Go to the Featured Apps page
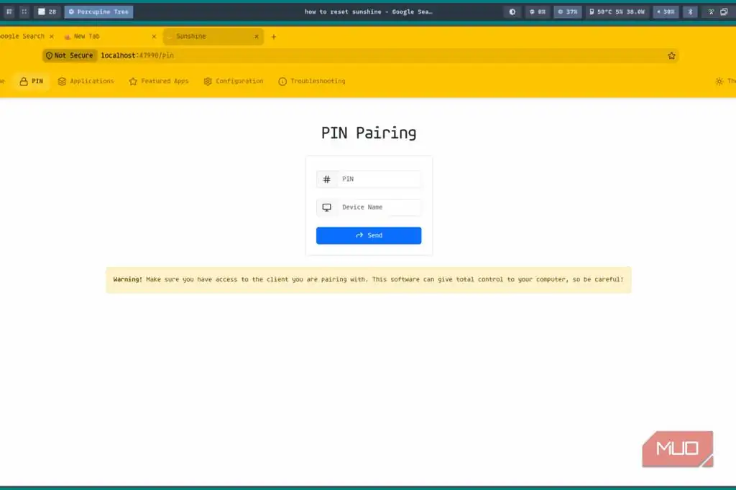 point(159,81)
